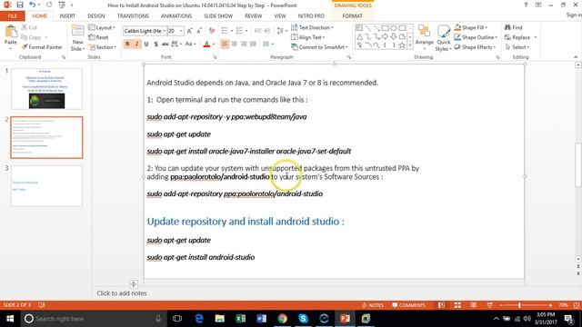
Task: Align text left
Action: tap(225, 45)
